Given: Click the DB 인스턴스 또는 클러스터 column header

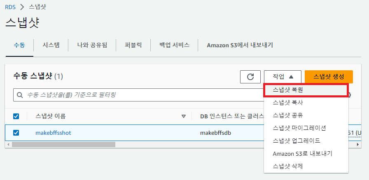Looking at the screenshot, I should (232, 116).
